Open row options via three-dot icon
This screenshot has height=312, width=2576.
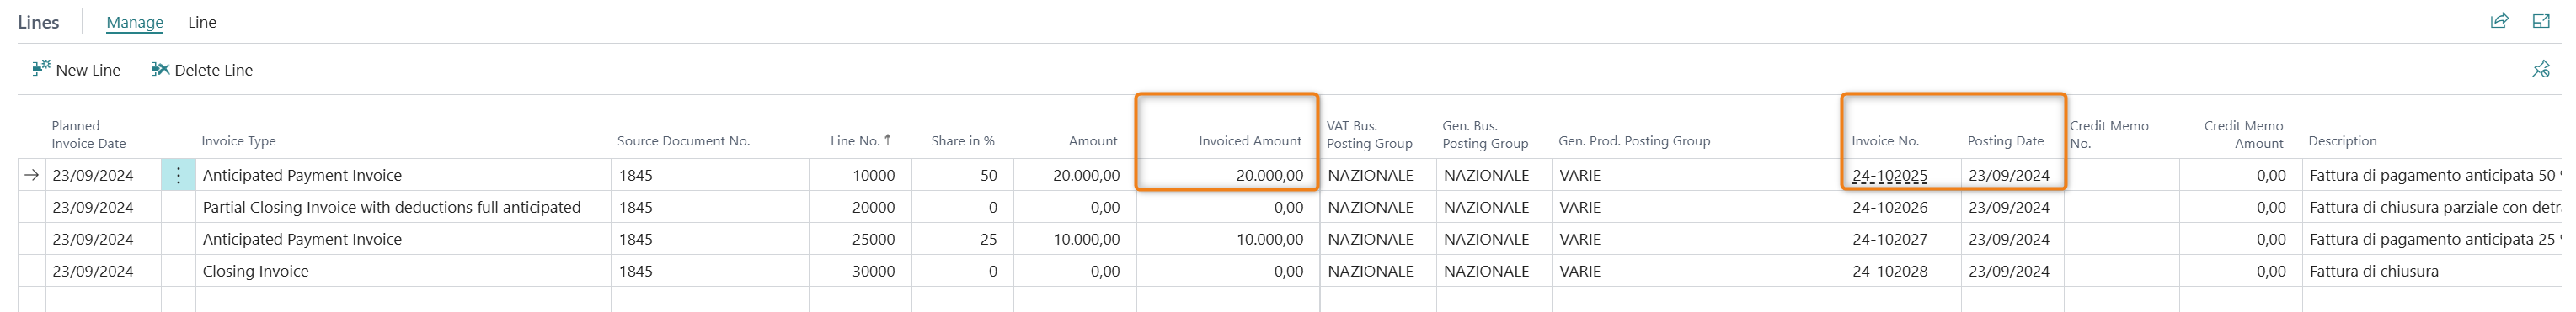click(178, 176)
